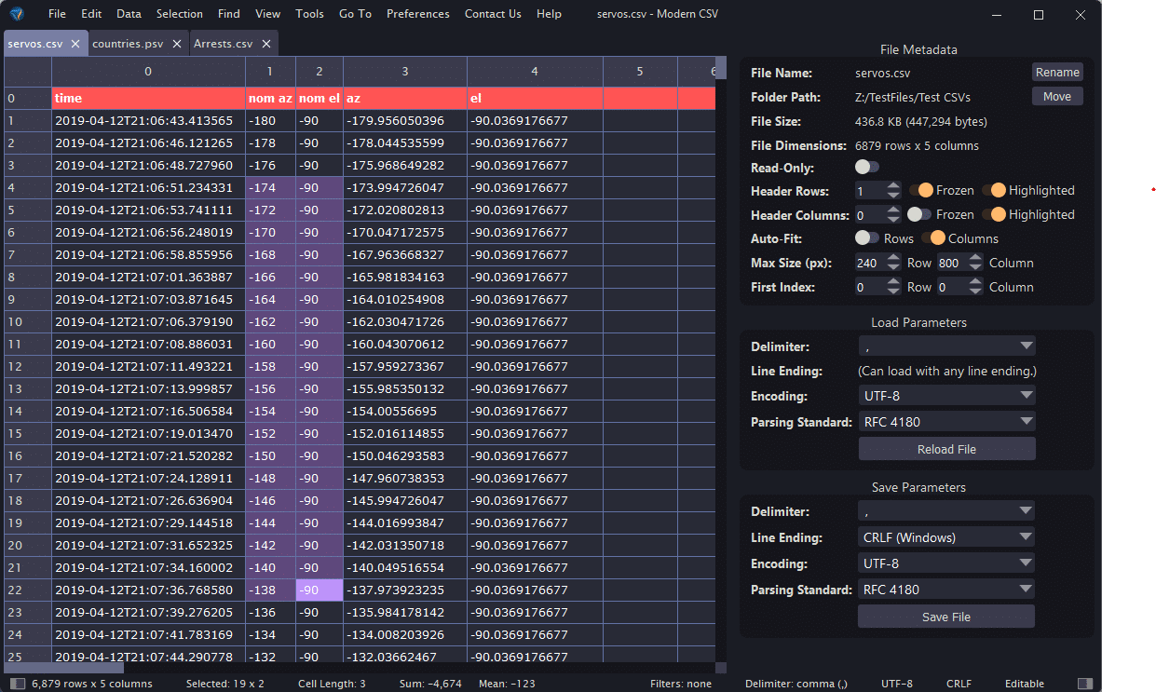The height and width of the screenshot is (692, 1156).
Task: Disable Frozen toggle for Header Rows
Action: (918, 189)
